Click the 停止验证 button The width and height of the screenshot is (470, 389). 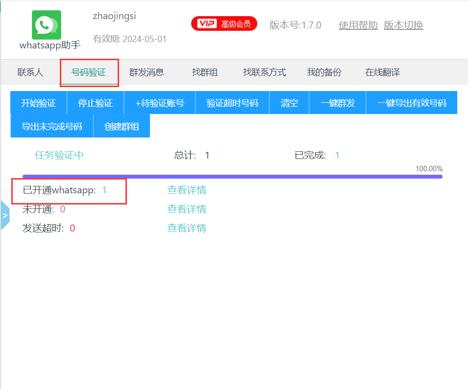tap(96, 103)
